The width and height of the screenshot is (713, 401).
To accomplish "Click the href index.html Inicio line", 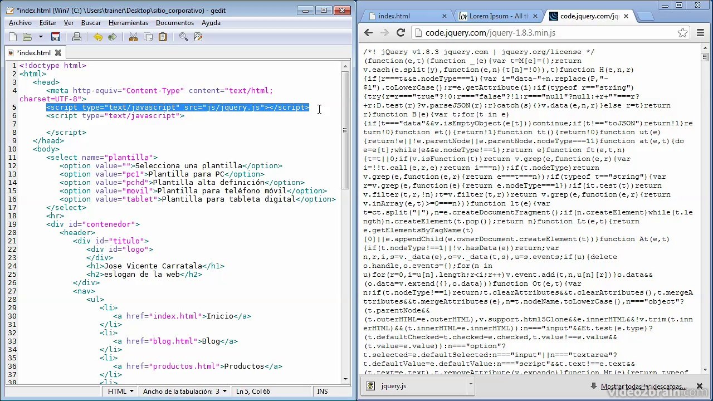I will point(182,316).
